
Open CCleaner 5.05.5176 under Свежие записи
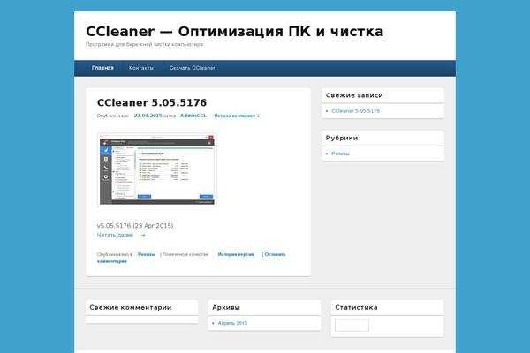coord(356,111)
